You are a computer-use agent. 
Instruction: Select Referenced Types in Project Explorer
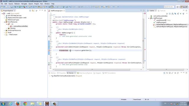13,20
